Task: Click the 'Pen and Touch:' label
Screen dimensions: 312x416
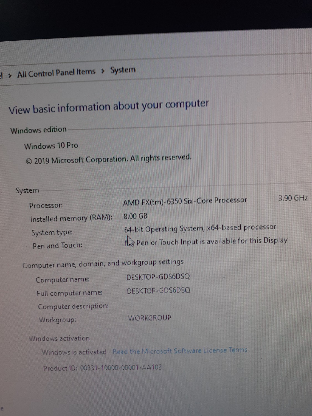Action: [57, 245]
